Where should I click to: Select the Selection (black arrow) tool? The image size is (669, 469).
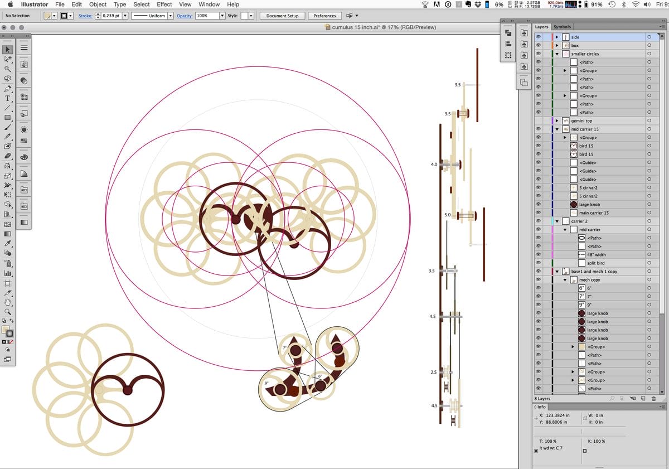8,50
